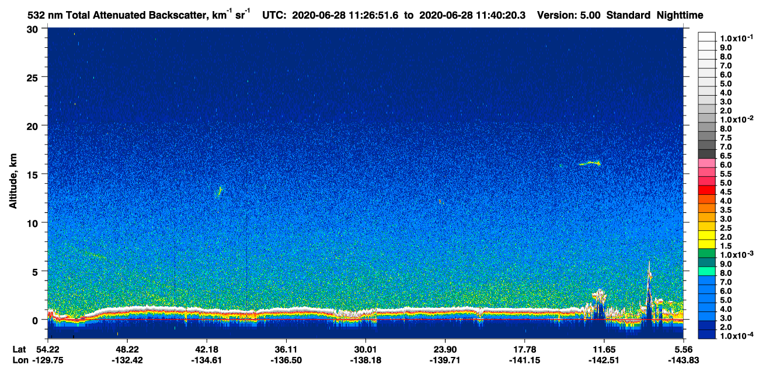Click the 'Lon' row label
Viewport: 759px width, 389px height.
(19, 360)
